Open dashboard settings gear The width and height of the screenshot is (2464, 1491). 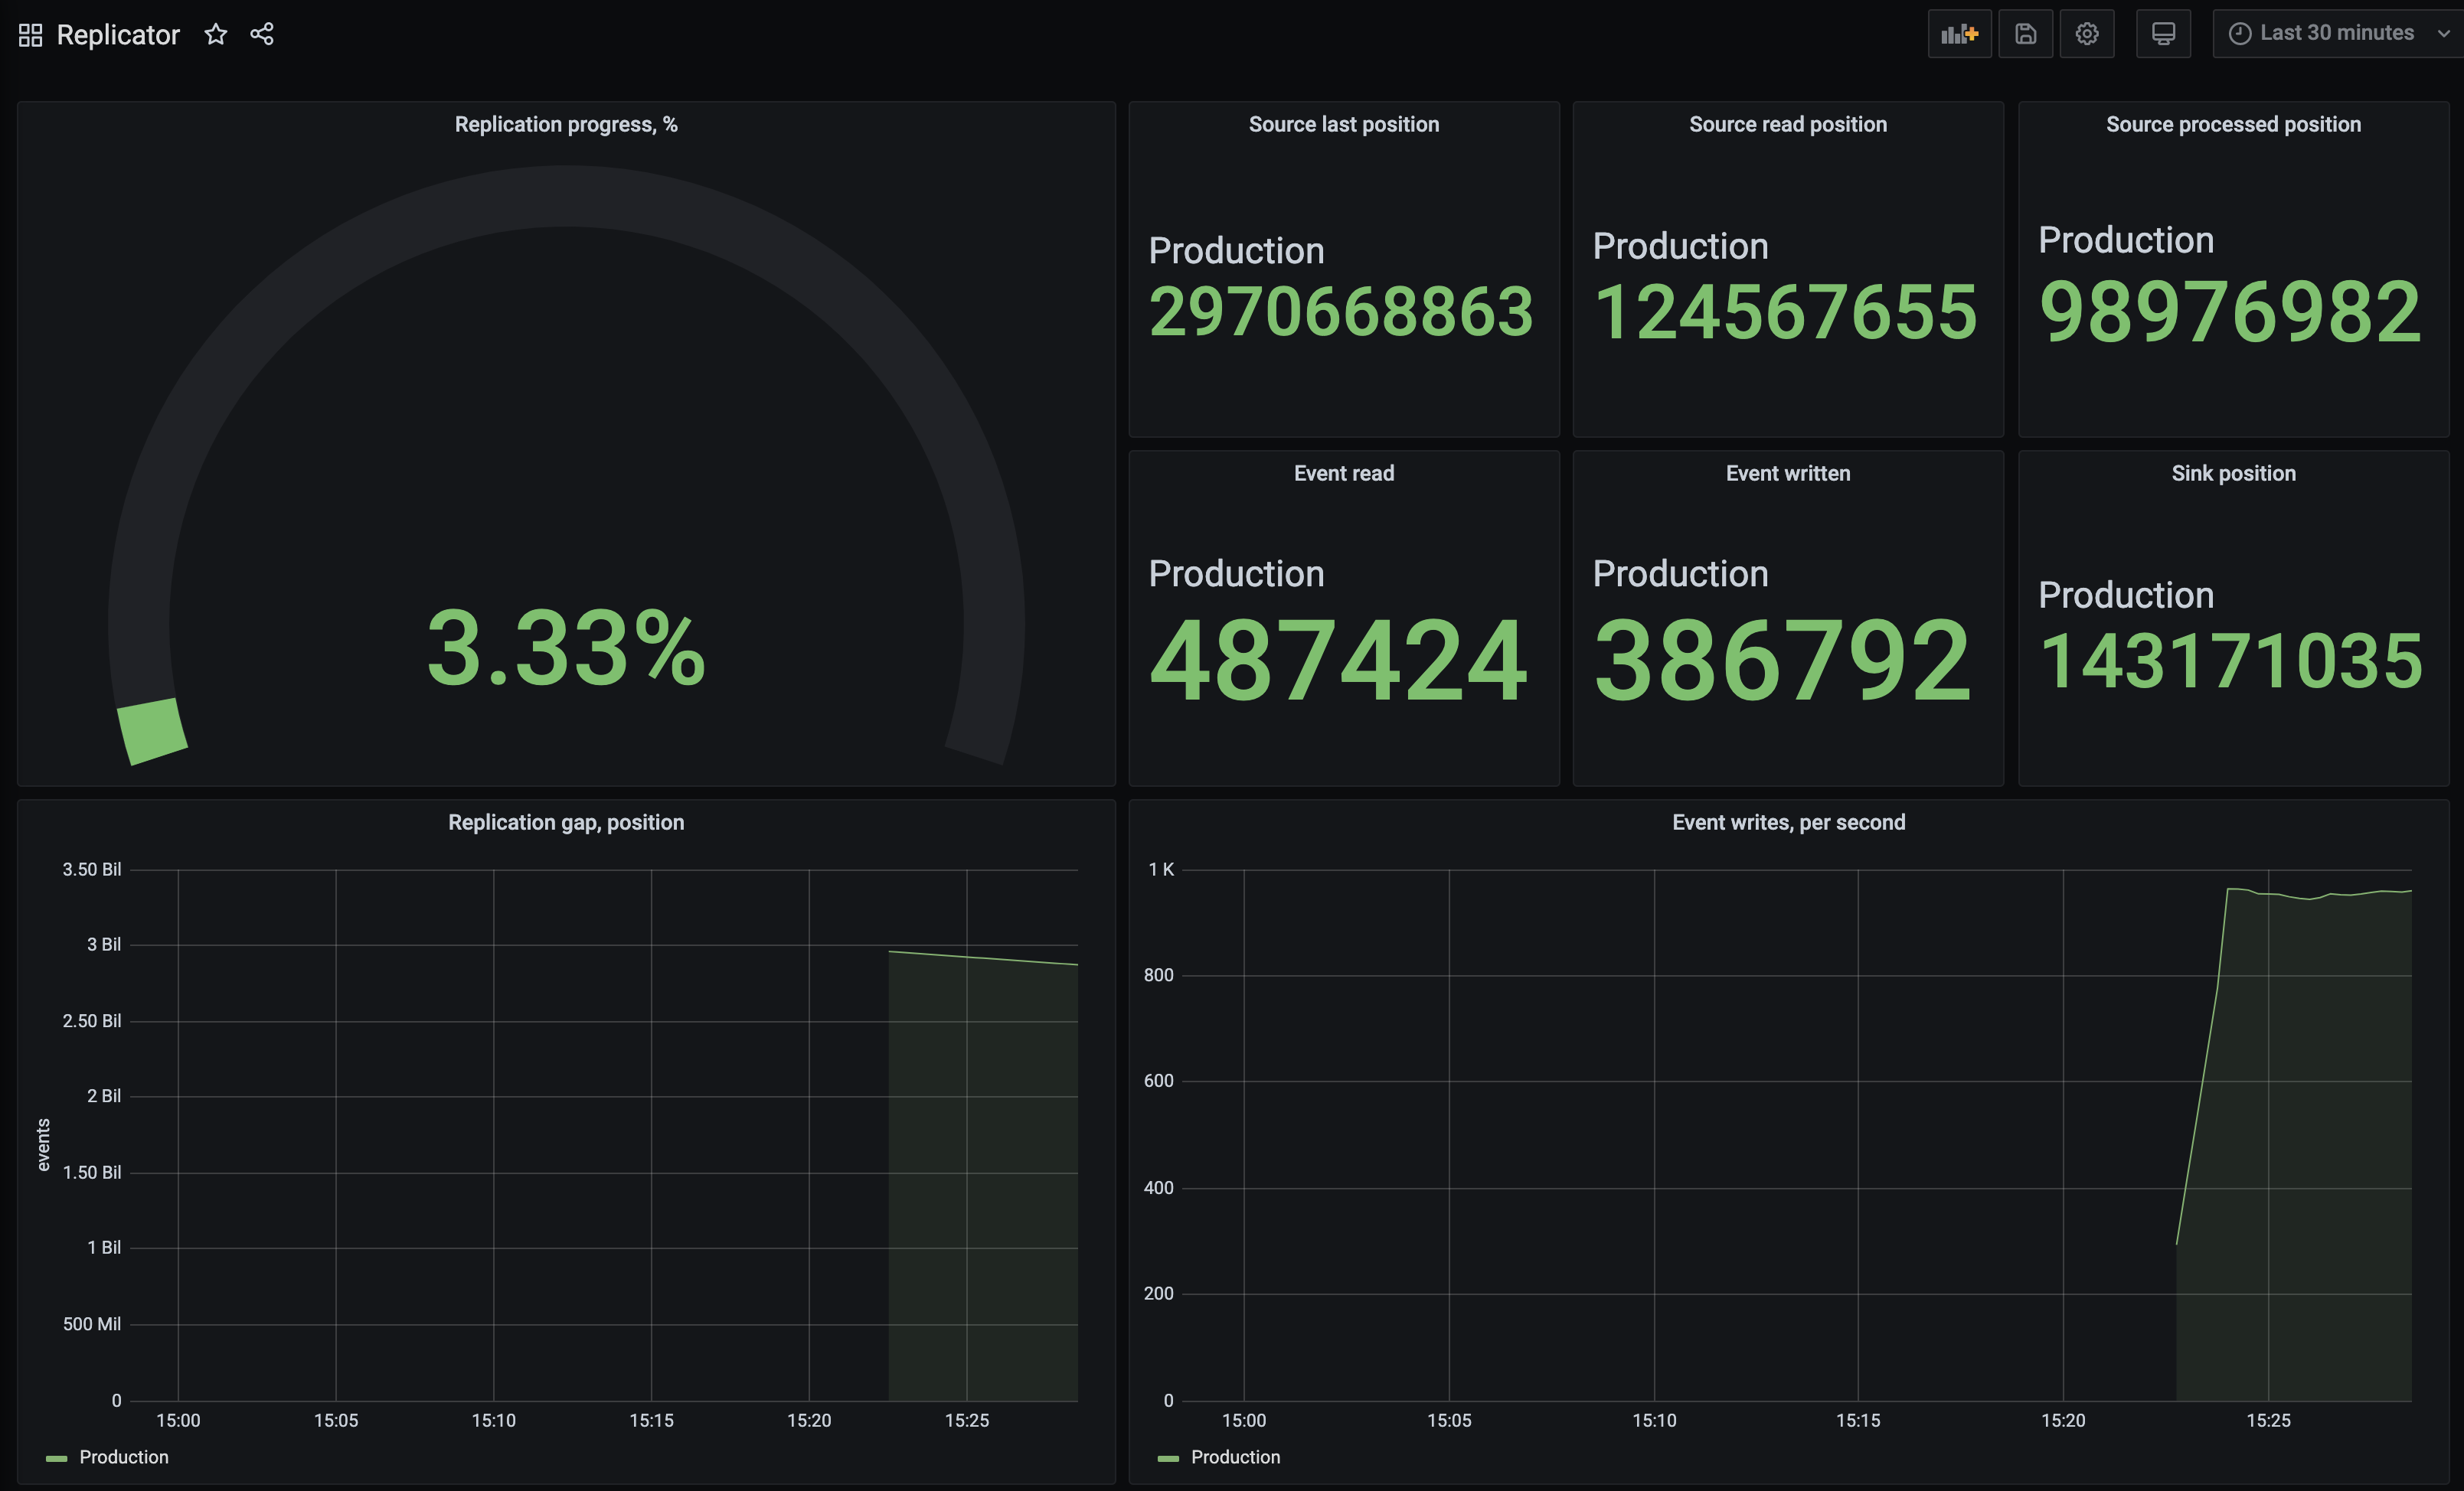click(x=2087, y=34)
